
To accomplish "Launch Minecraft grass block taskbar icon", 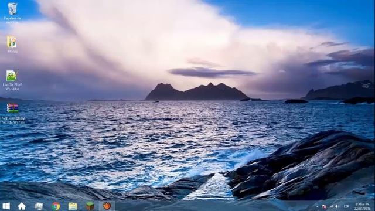I will pyautogui.click(x=90, y=206).
